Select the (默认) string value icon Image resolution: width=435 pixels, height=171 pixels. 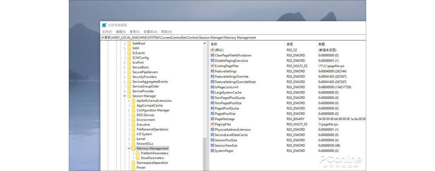[212, 50]
